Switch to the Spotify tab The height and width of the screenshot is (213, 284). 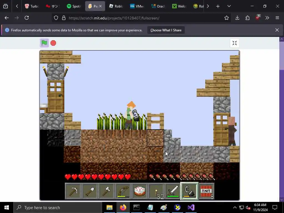(x=74, y=6)
